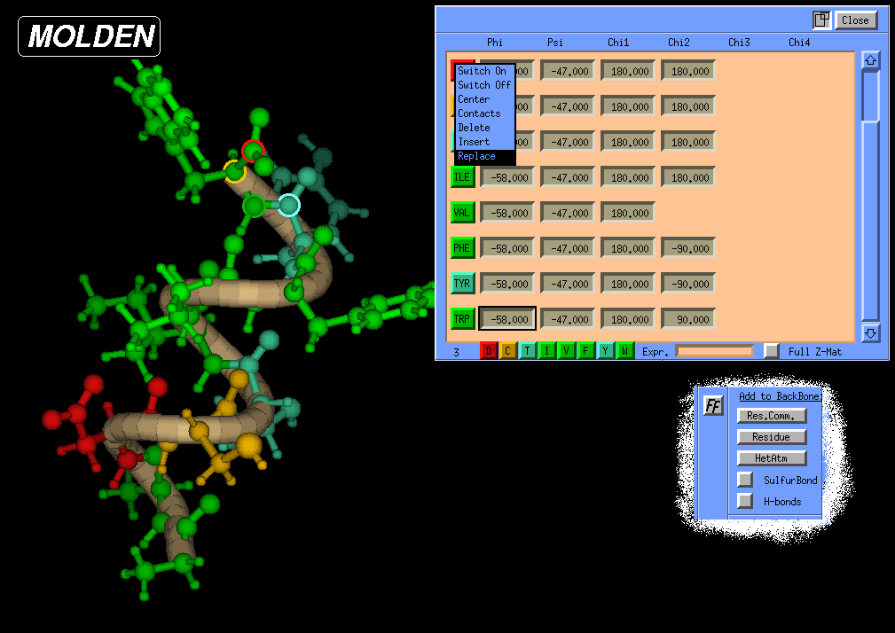Click the Res.Comm. button
The height and width of the screenshot is (633, 895).
tap(772, 416)
